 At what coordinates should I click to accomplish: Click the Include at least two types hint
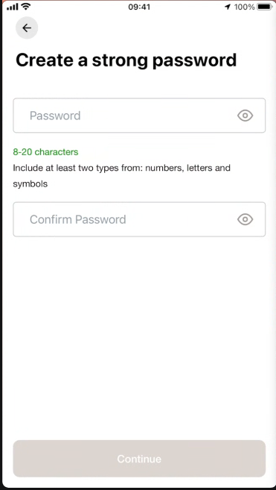[x=121, y=176]
